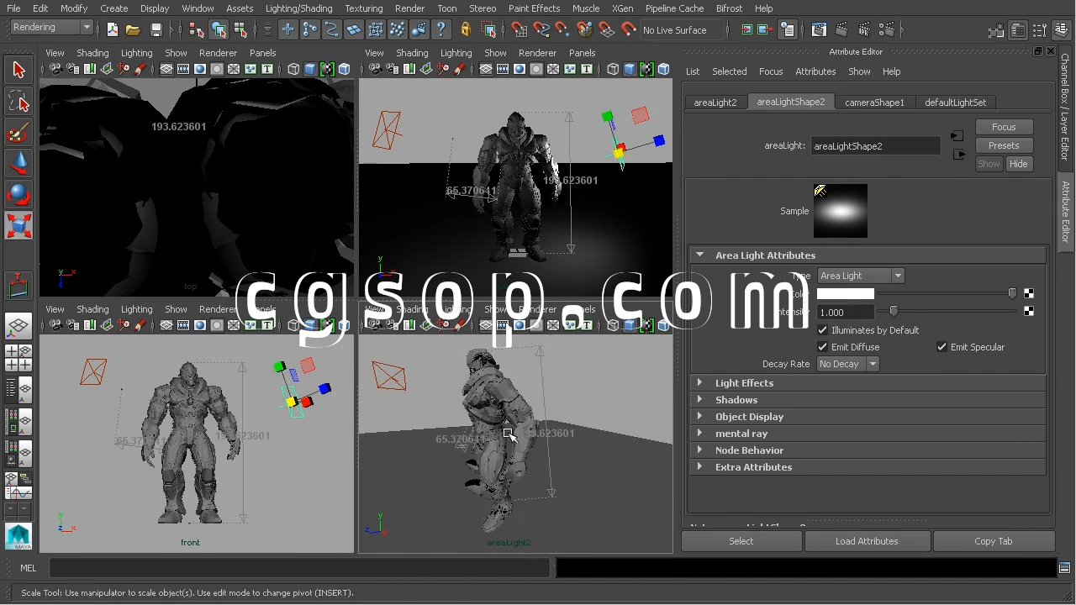Uncheck Illuminates by Default
The image size is (1076, 605).
pyautogui.click(x=823, y=330)
